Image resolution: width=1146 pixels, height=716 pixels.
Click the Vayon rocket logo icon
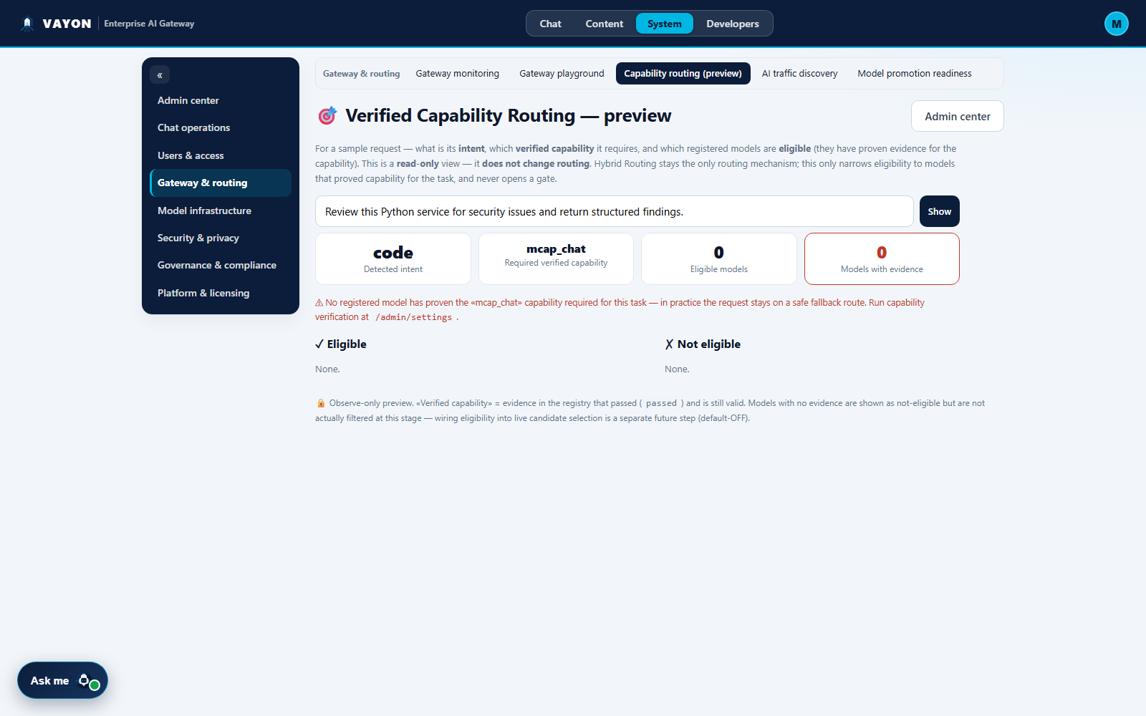coord(27,24)
